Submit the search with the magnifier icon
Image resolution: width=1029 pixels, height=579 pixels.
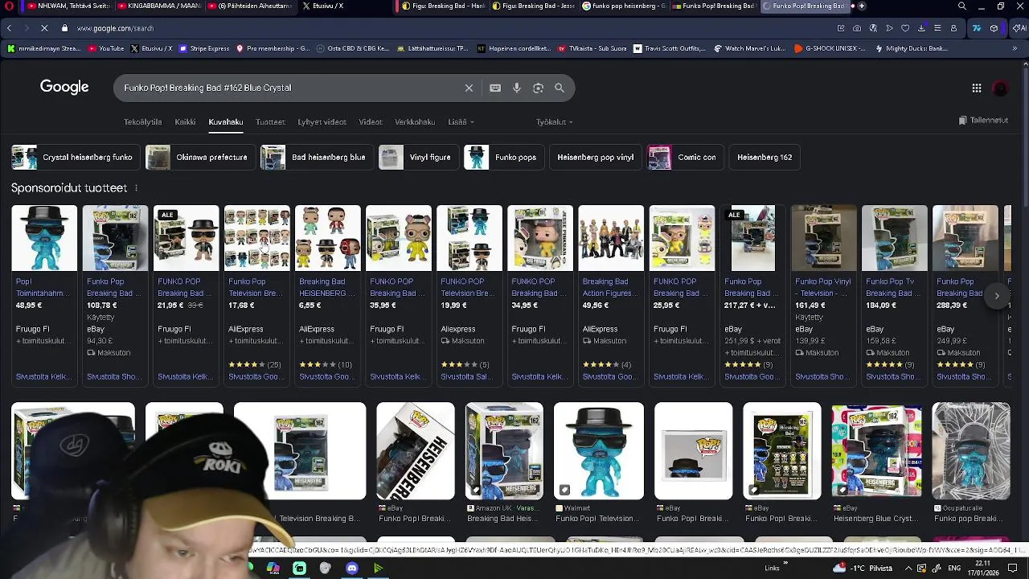[560, 88]
